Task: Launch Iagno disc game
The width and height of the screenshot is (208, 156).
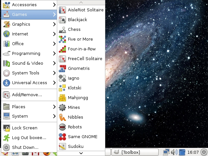Action: coord(81,78)
